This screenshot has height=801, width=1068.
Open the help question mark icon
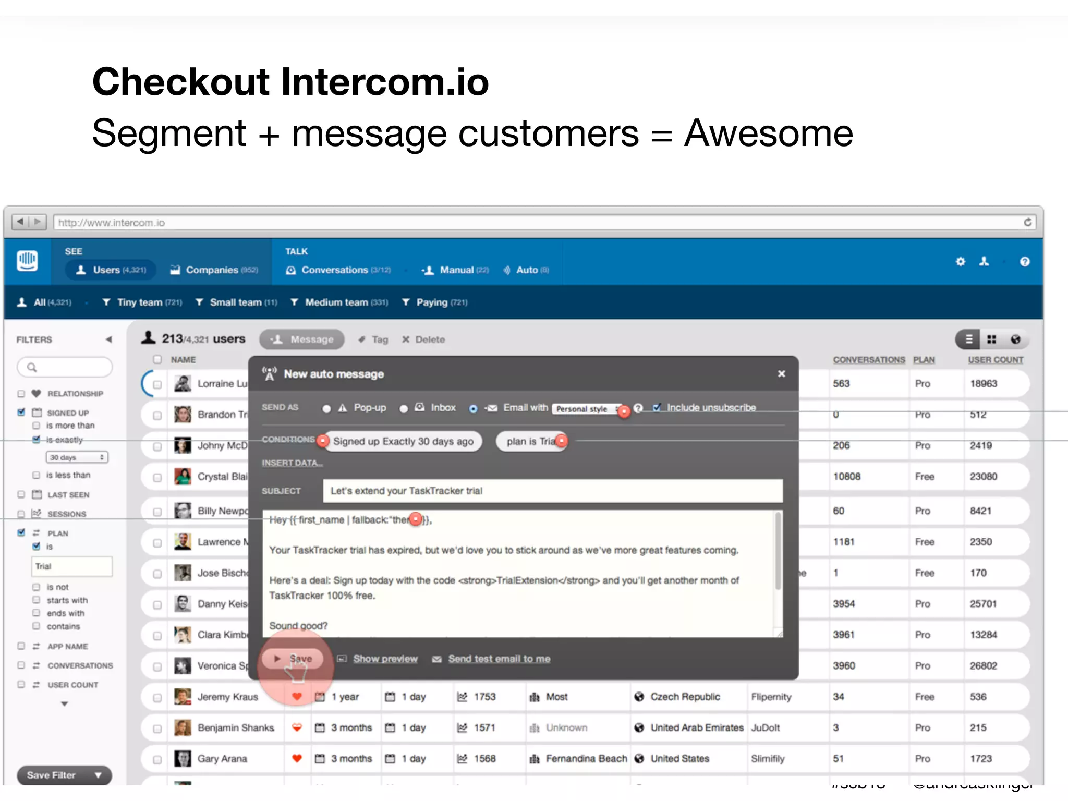pyautogui.click(x=1025, y=261)
